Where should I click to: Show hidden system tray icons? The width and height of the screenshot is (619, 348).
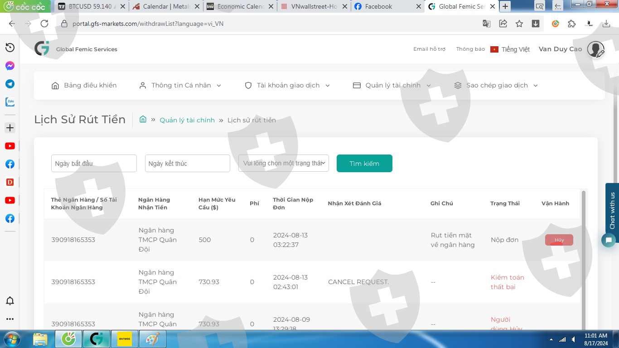tap(551, 339)
